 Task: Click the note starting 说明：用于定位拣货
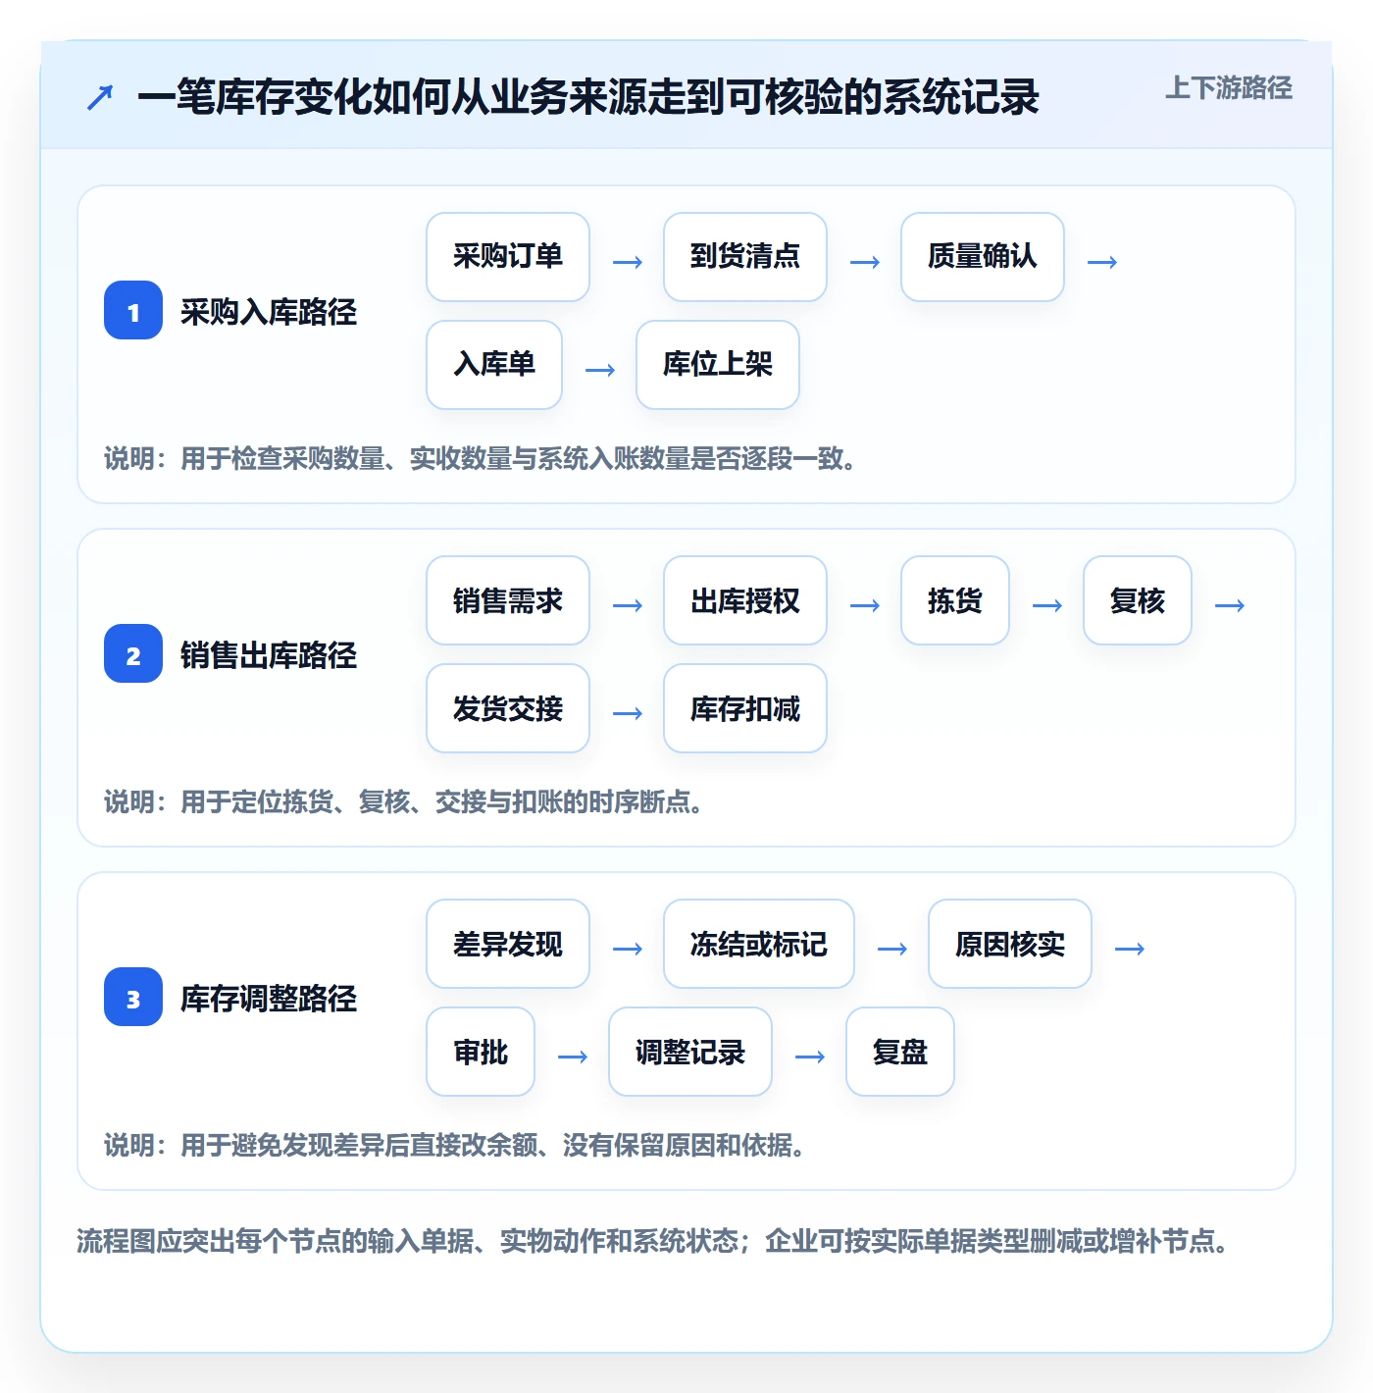pyautogui.click(x=404, y=801)
